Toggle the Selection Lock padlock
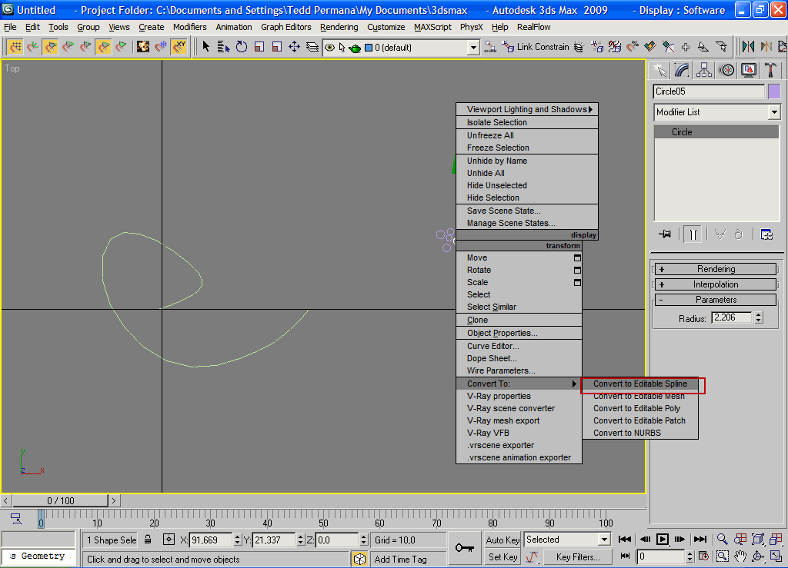The width and height of the screenshot is (788, 568). click(x=148, y=540)
